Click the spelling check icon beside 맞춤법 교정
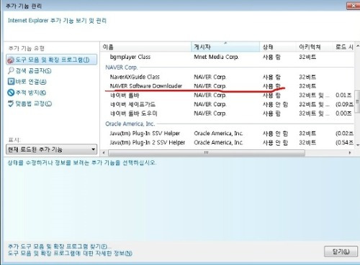The image size is (360, 265). coord(11,103)
